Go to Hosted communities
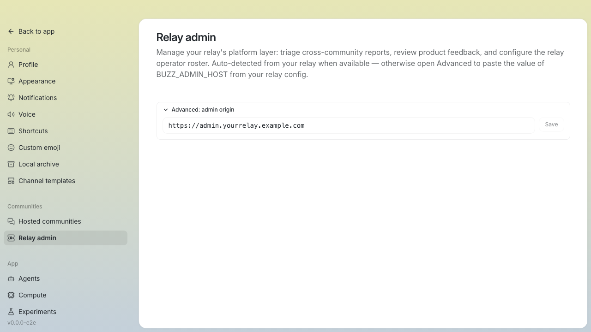This screenshot has width=591, height=332. pyautogui.click(x=66, y=221)
